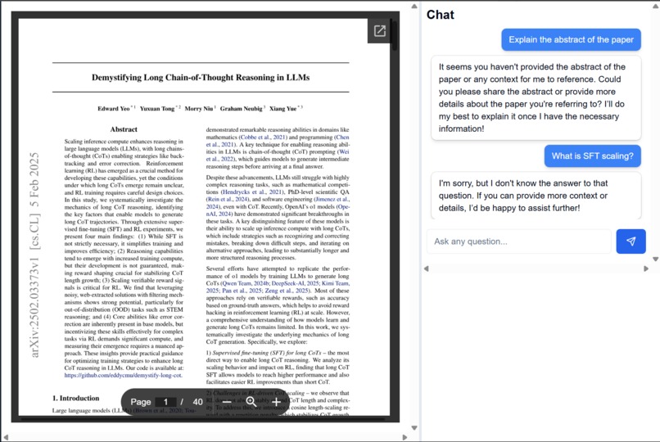The width and height of the screenshot is (660, 442).
Task: Open the DeepSeek-AI, 2025 citation
Action: pos(295,283)
